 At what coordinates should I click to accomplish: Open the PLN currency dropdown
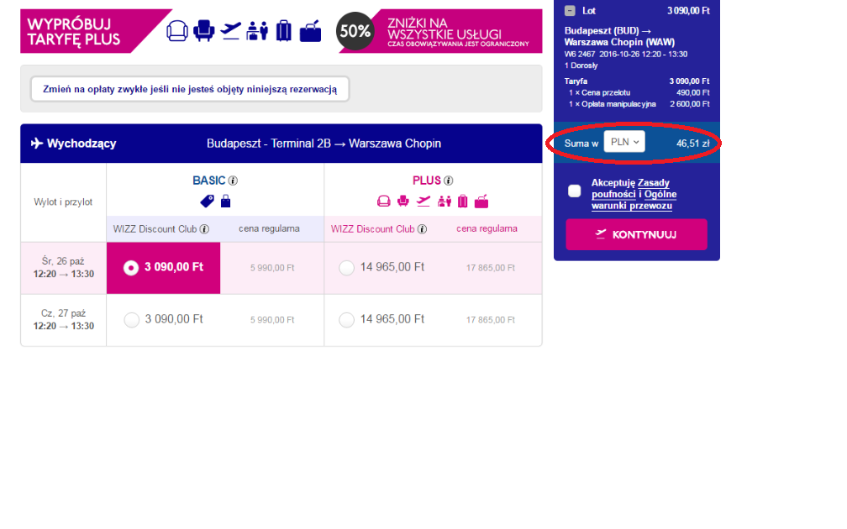[x=624, y=142]
